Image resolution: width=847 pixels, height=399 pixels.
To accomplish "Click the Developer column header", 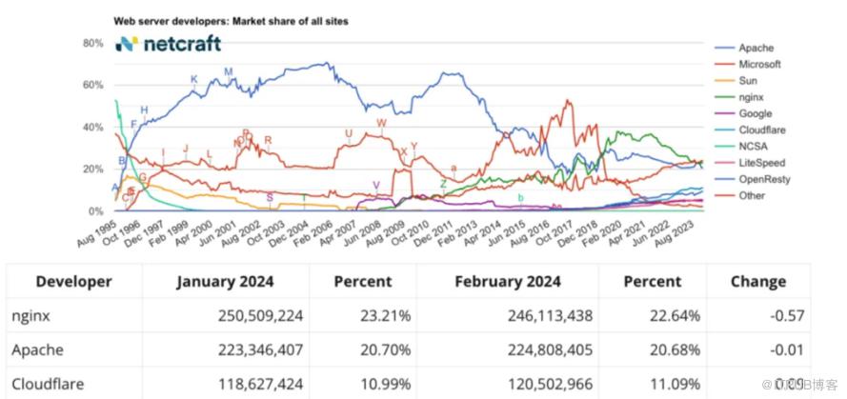I will [x=73, y=281].
